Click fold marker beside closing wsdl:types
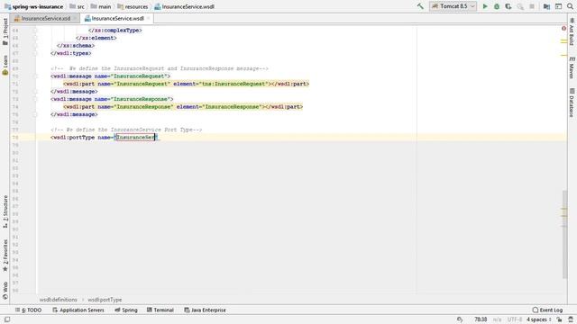Image resolution: width=577 pixels, height=324 pixels. (36, 53)
